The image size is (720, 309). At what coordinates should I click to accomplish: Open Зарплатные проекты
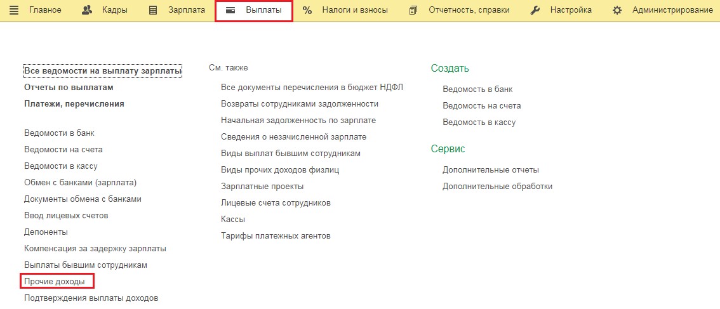coord(262,187)
